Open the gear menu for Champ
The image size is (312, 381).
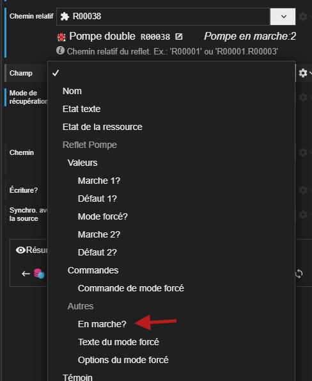click(x=303, y=73)
